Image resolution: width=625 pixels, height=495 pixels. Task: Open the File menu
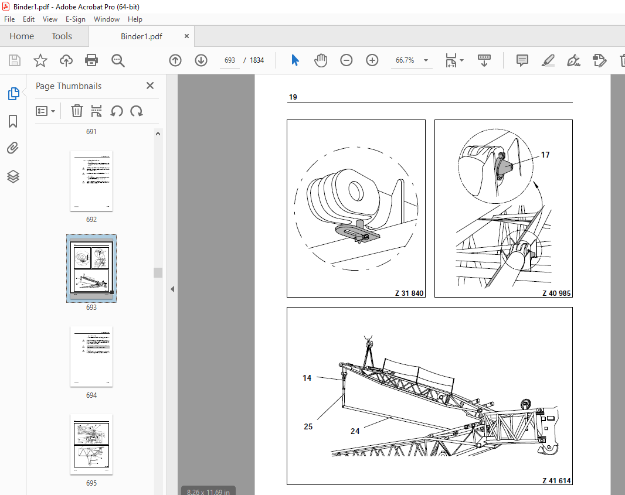point(9,19)
